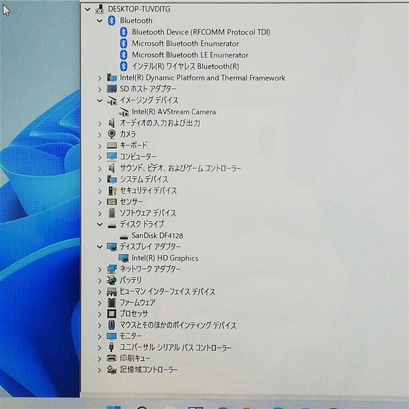This screenshot has width=409, height=409.
Task: Click the SanDisk DF4128 drive icon
Action: 124,237
